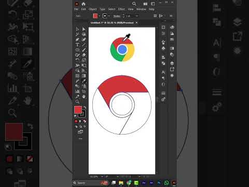This screenshot has width=249, height=187.
Task: Select the Hand tool
Action: (x=84, y=97)
